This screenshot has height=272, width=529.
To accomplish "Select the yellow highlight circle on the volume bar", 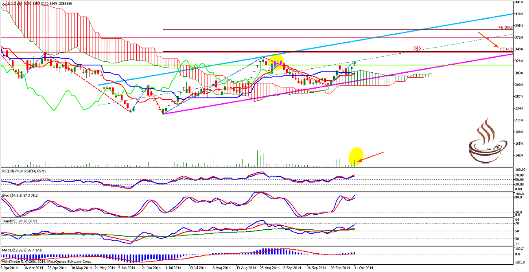I will pyautogui.click(x=356, y=156).
